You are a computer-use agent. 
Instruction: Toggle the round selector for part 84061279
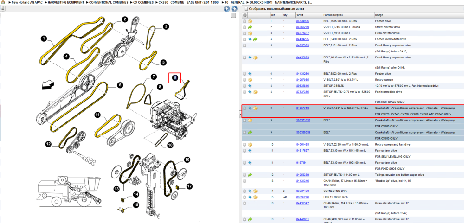pos(245,27)
